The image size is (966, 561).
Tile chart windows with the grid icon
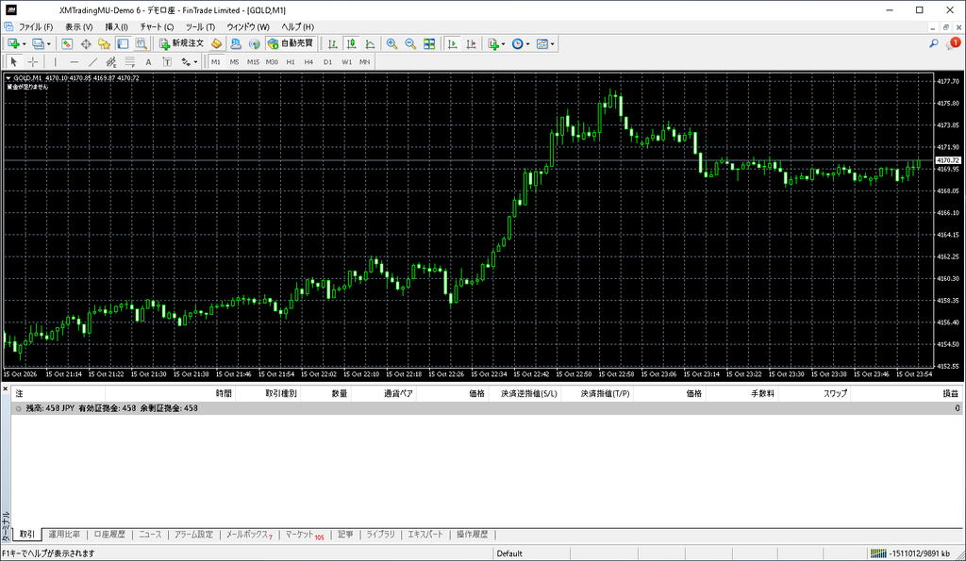pyautogui.click(x=429, y=43)
